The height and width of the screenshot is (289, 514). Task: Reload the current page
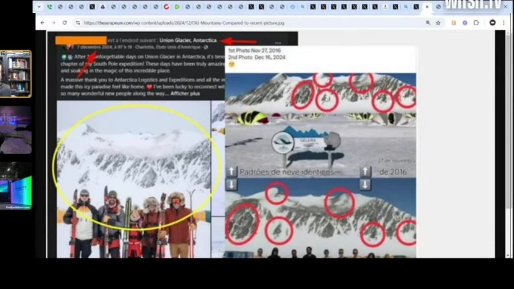64,23
